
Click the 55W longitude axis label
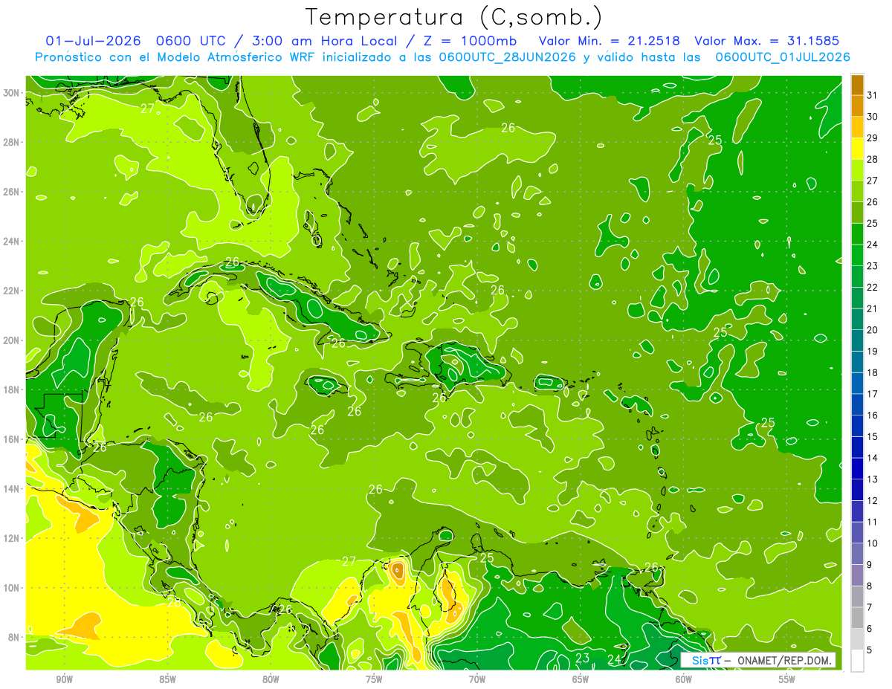coord(787,679)
